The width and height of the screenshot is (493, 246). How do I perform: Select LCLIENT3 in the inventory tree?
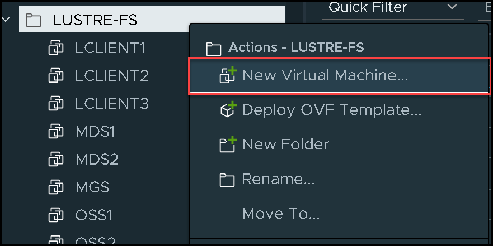pos(112,104)
